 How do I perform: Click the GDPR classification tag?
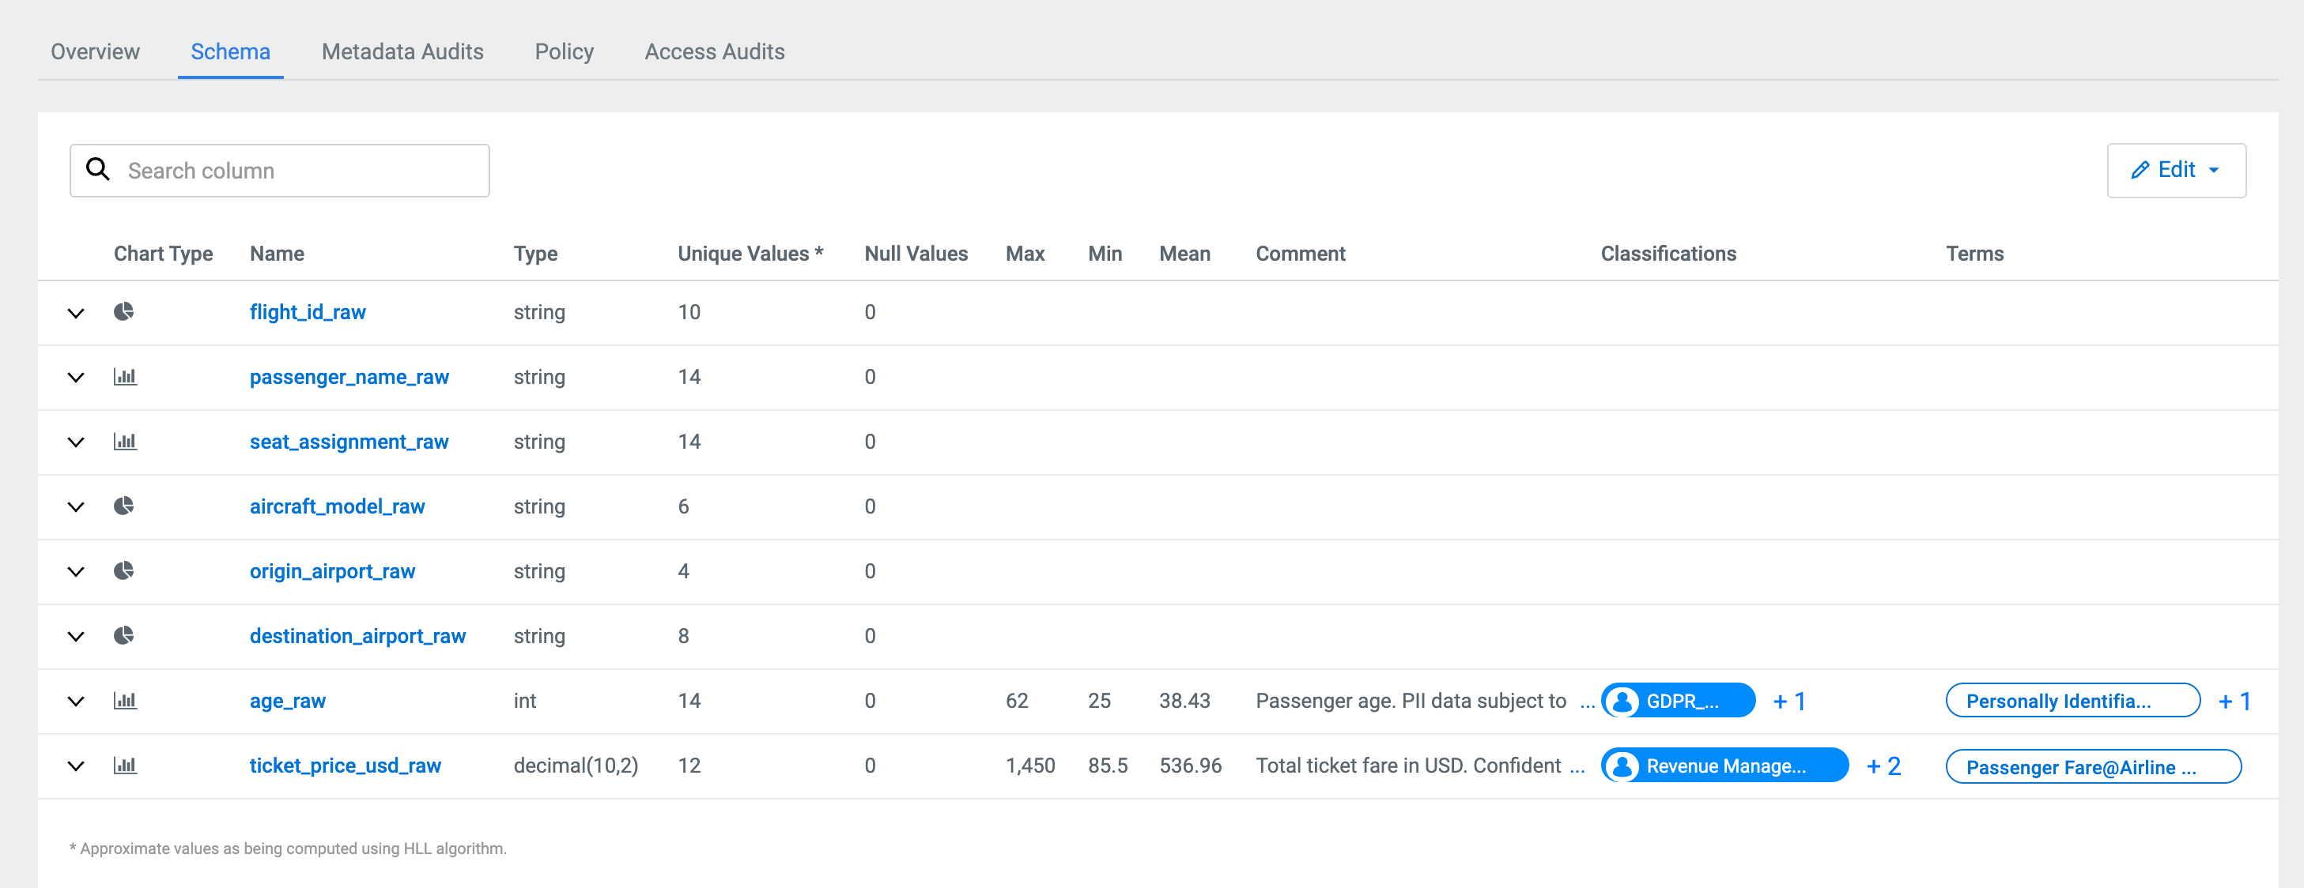(1678, 702)
